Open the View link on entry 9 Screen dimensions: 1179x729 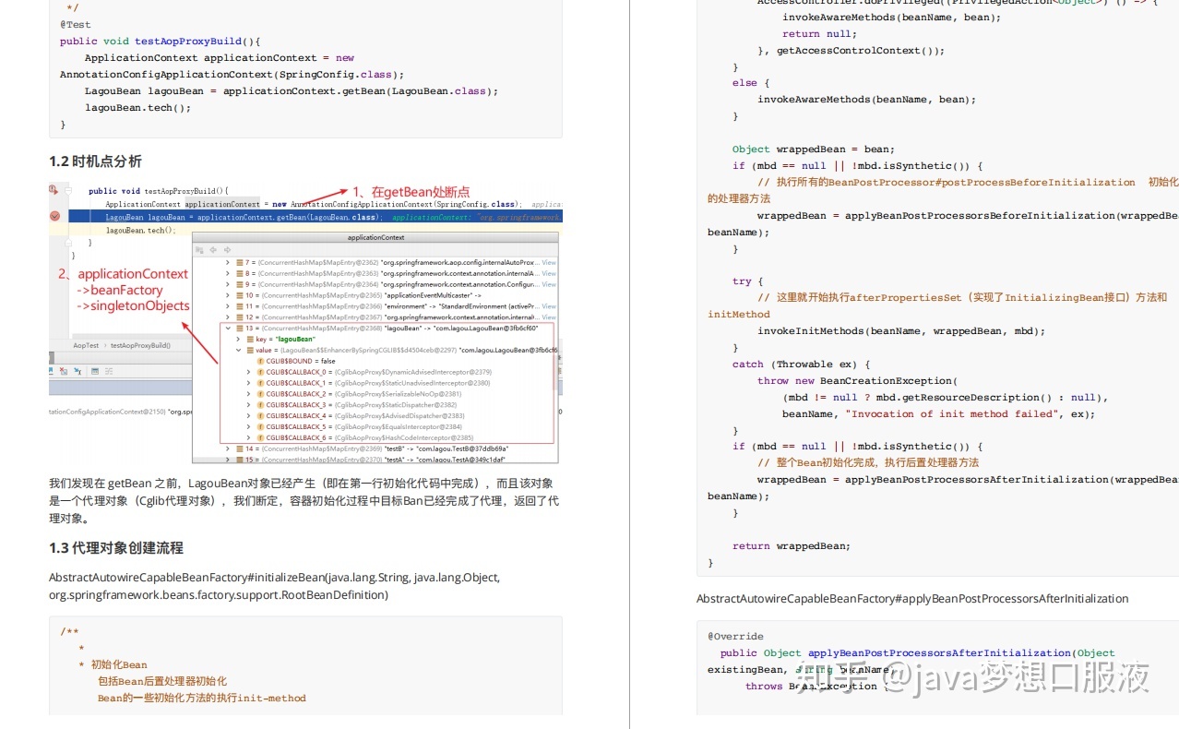point(549,284)
